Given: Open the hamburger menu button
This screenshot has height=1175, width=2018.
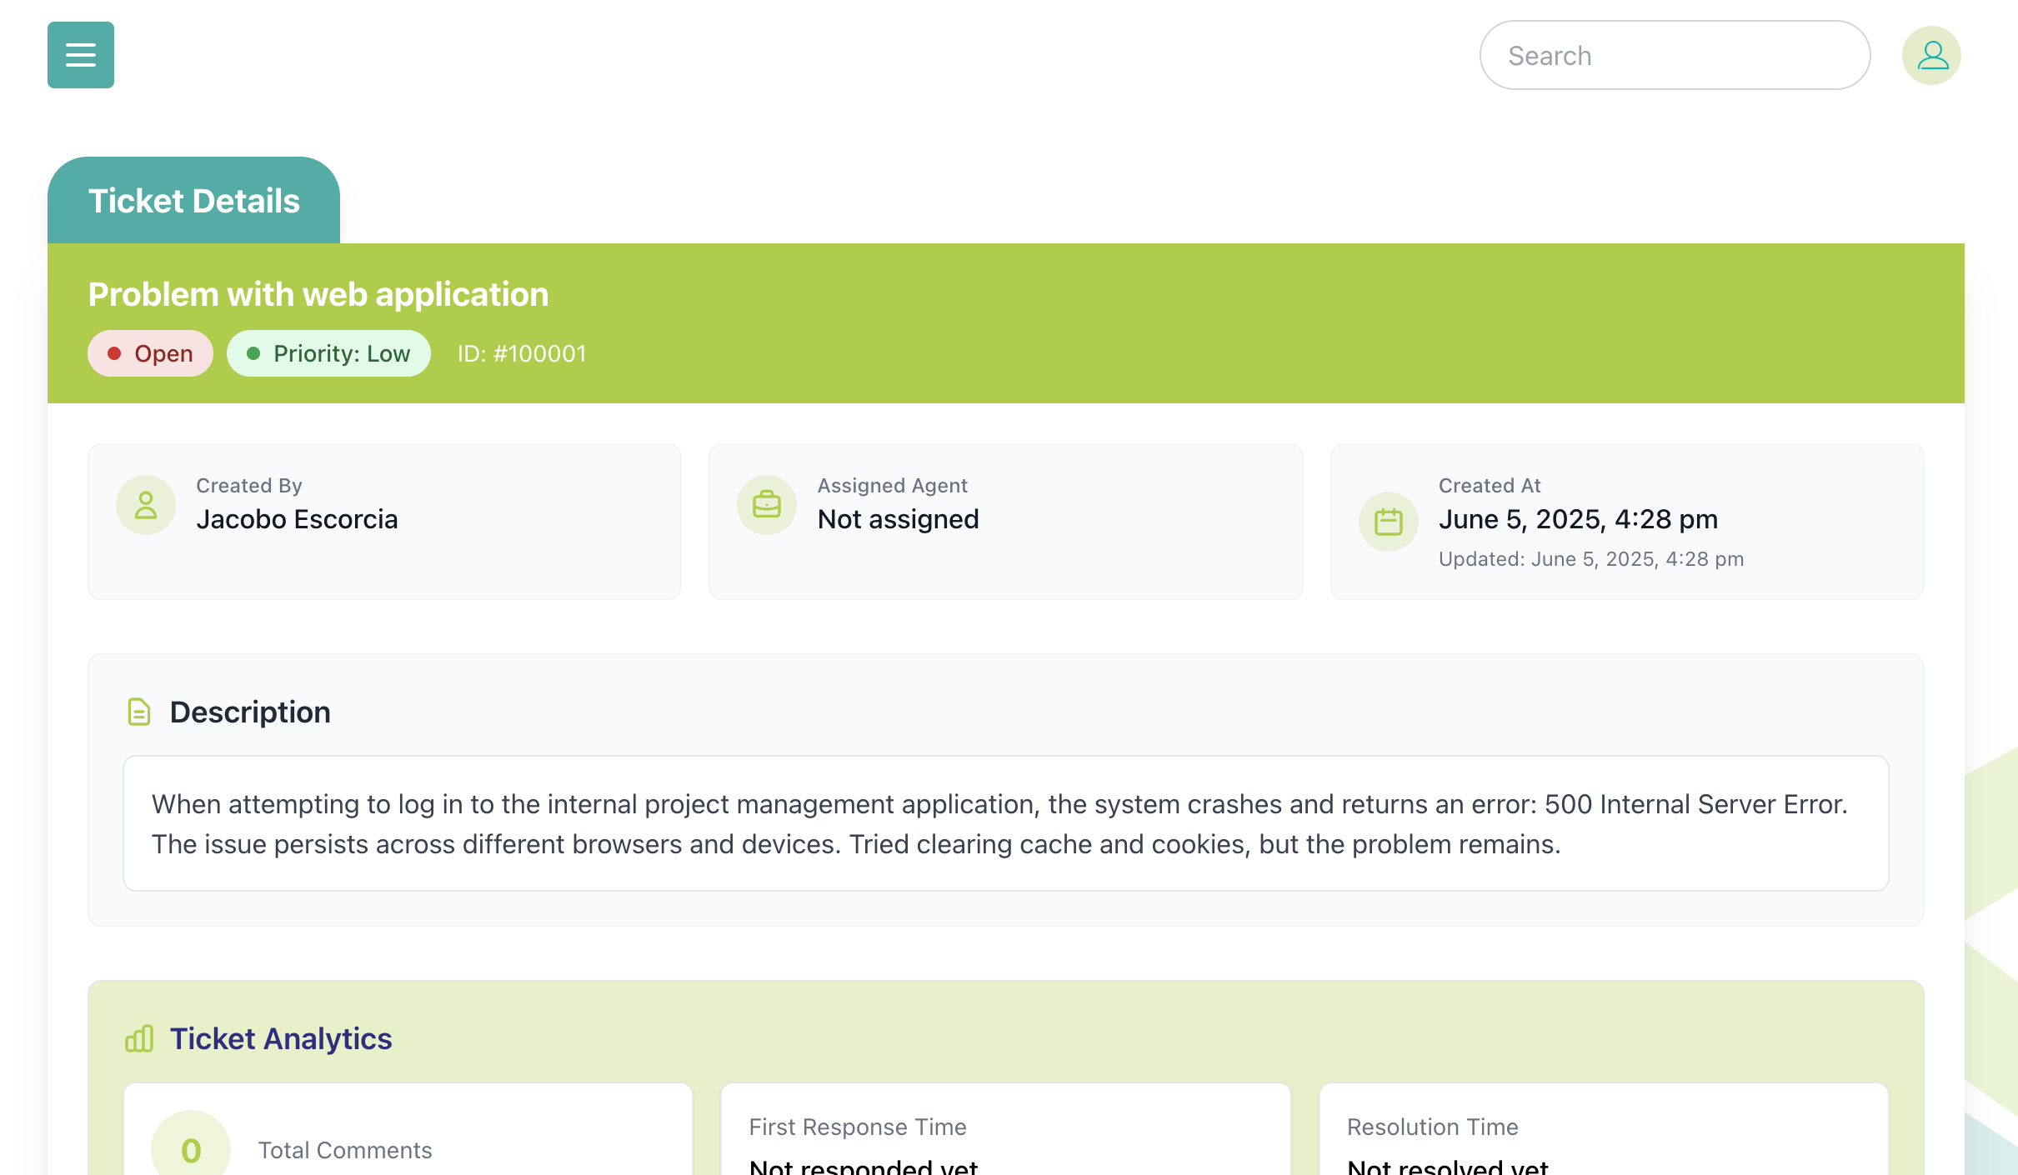Looking at the screenshot, I should [81, 55].
